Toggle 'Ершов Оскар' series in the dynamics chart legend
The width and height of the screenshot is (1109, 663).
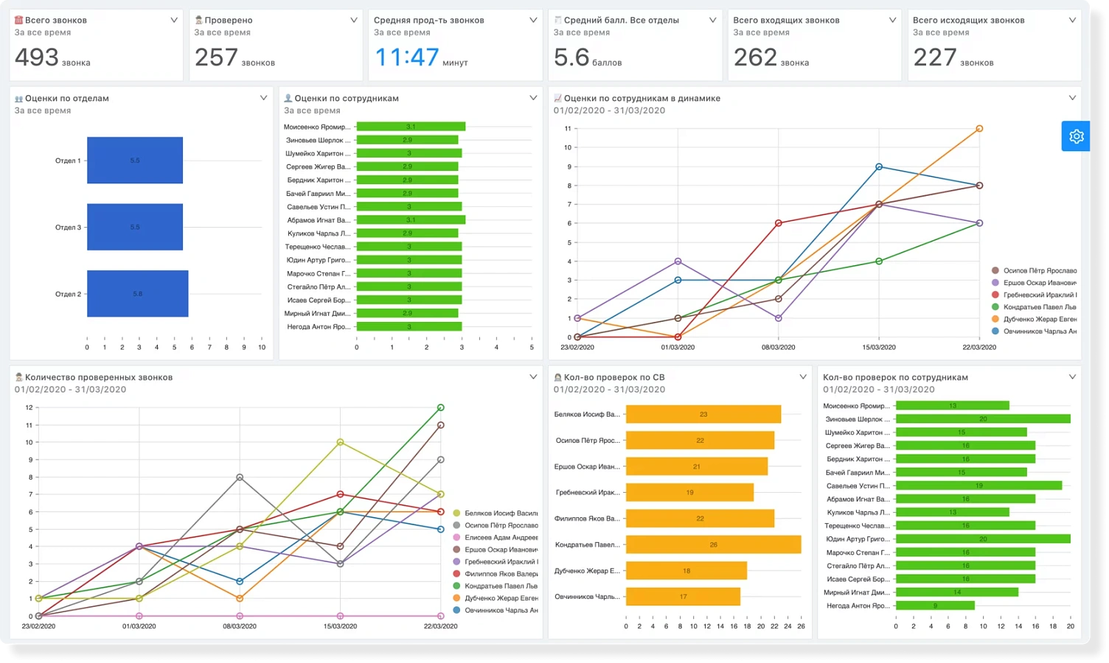(1034, 283)
